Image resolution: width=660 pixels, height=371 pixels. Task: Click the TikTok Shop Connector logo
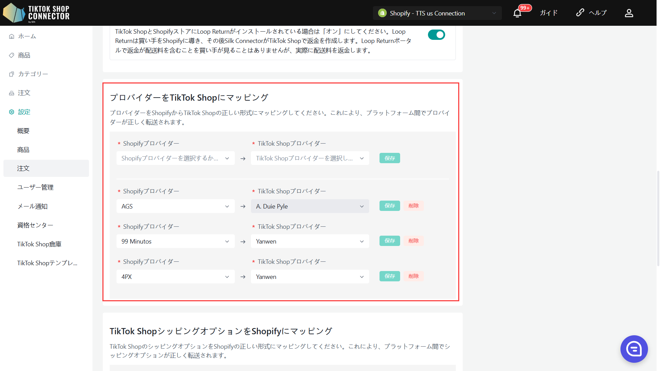pyautogui.click(x=36, y=13)
